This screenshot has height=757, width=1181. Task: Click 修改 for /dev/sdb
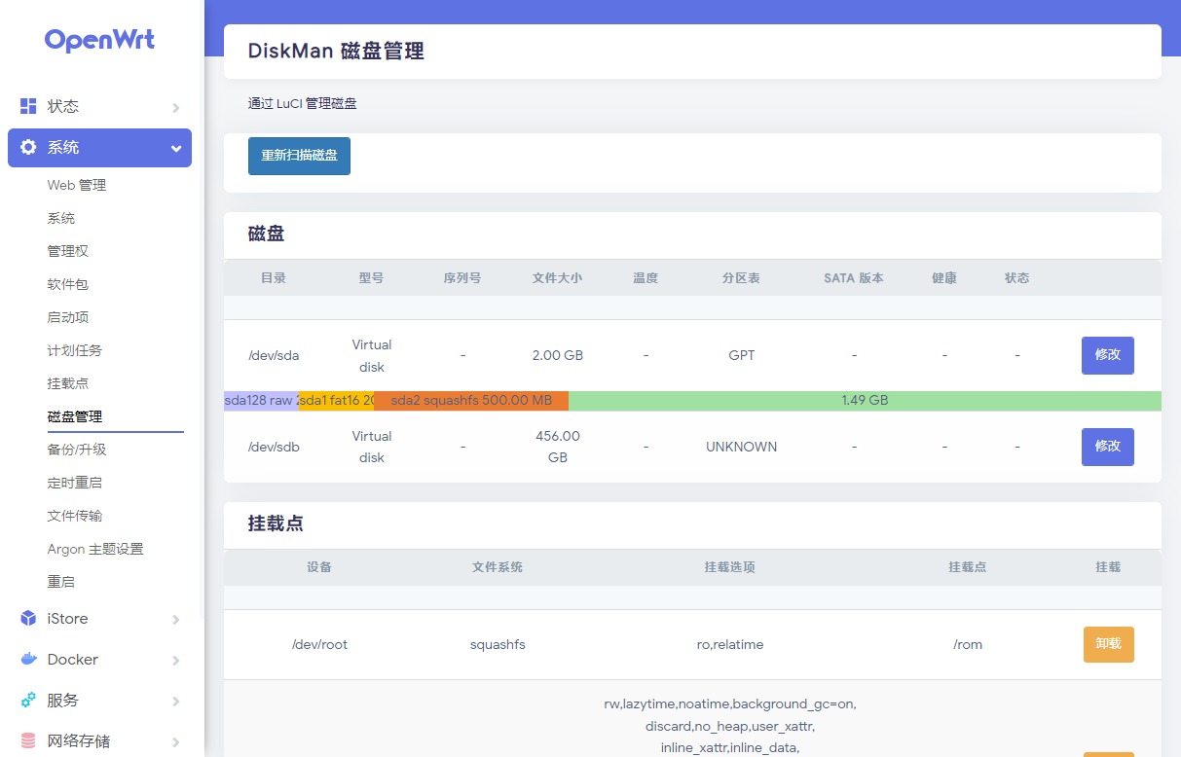coord(1107,446)
